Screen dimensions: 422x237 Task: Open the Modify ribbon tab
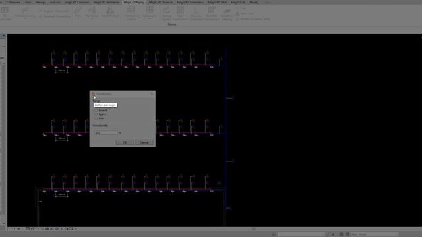254,2
